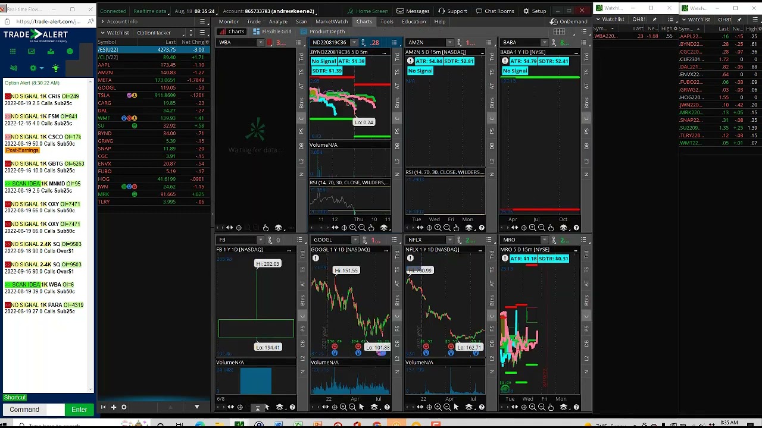Click the AMZN chart zoom-in magnifier
Screen dimensions: 762x428
click(438, 228)
